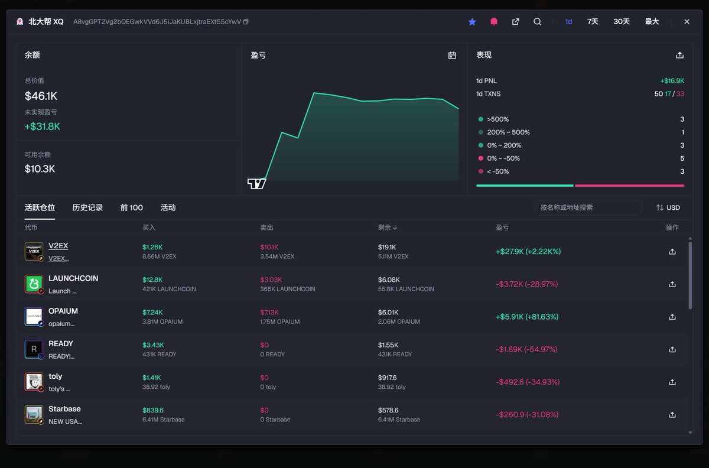This screenshot has height=468, width=709.
Task: Share the LAUNCHCOIN position row
Action: click(x=672, y=284)
